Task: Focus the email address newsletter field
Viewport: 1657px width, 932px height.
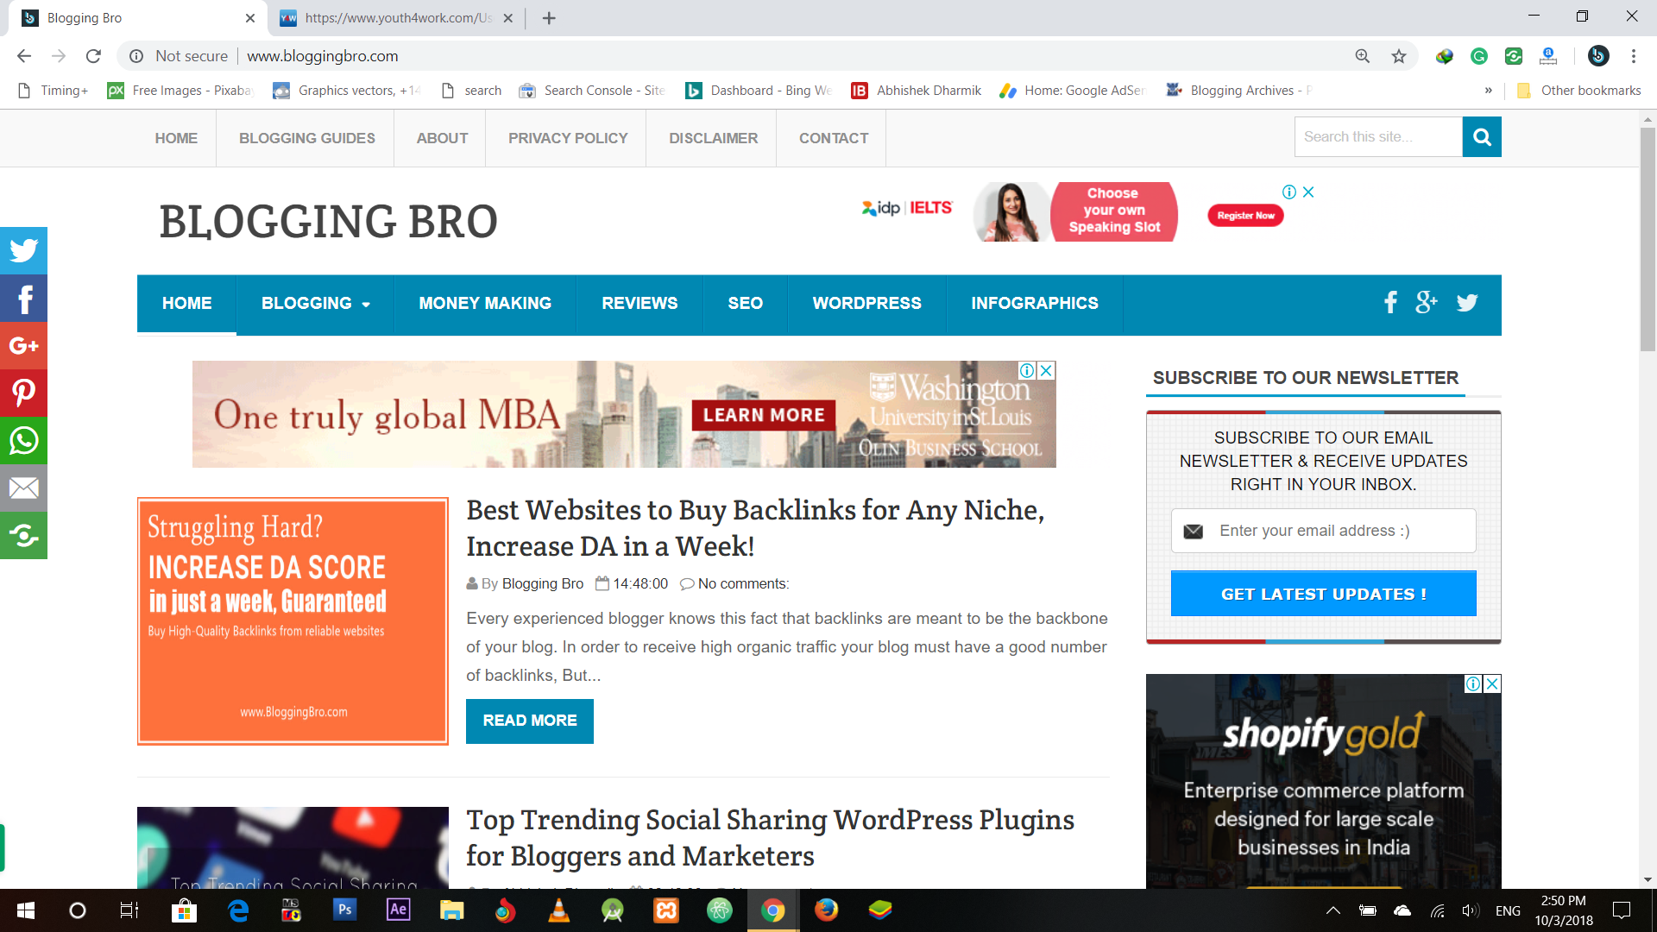Action: 1323,531
